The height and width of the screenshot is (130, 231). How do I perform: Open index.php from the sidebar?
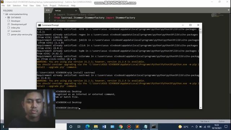16,28
